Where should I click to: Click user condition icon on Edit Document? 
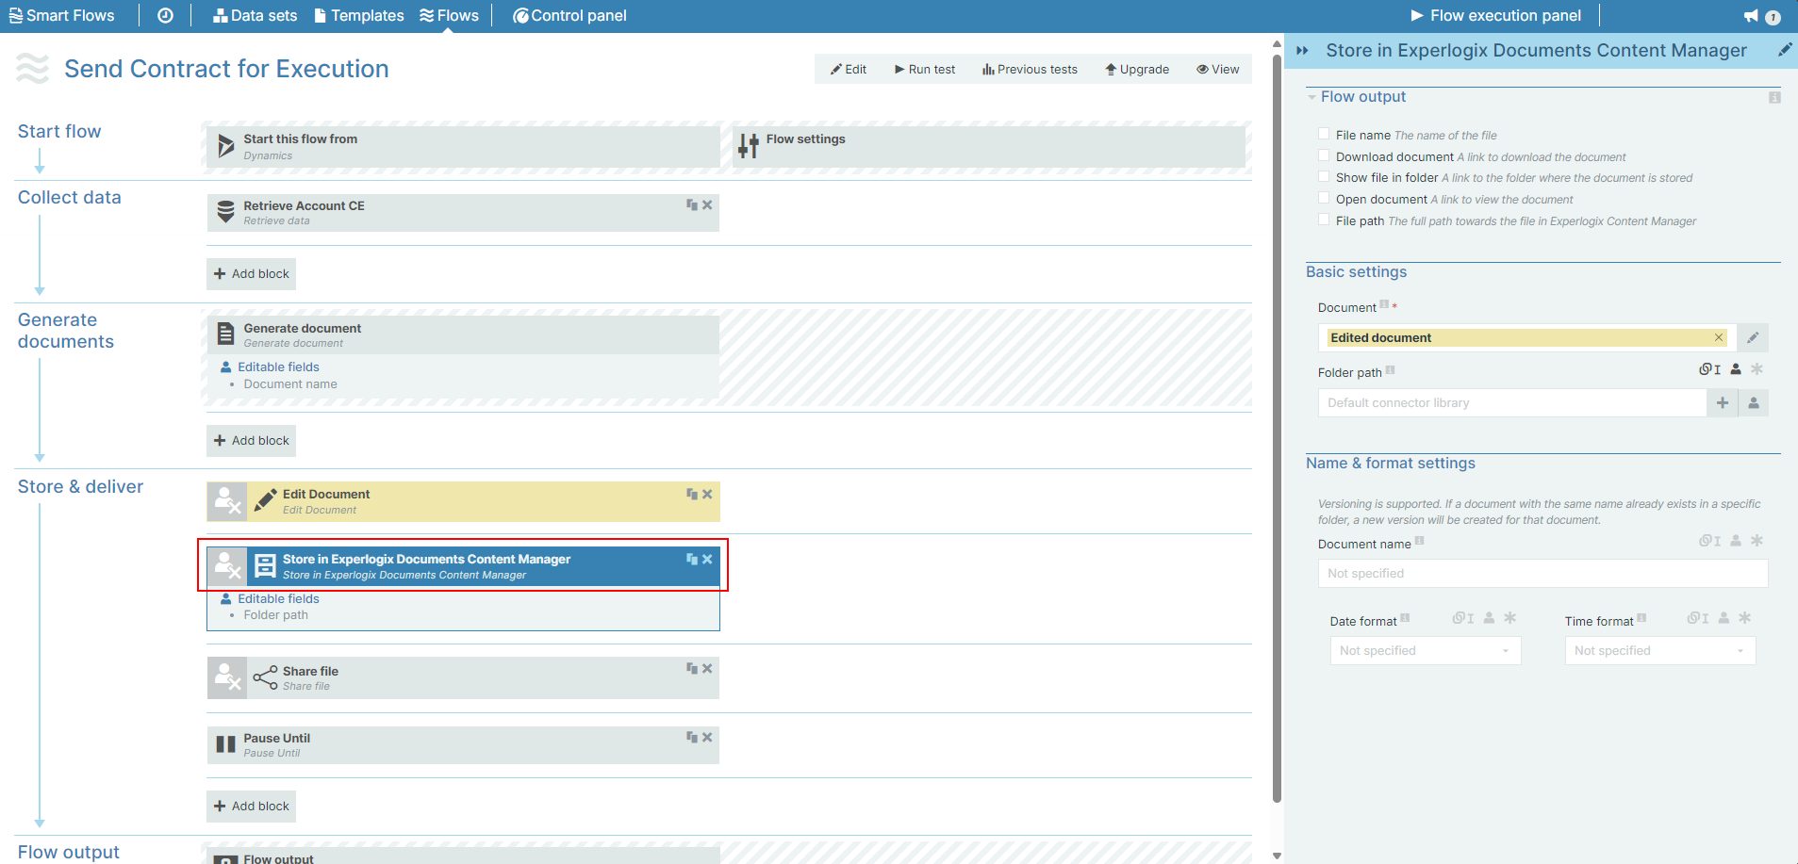[227, 501]
